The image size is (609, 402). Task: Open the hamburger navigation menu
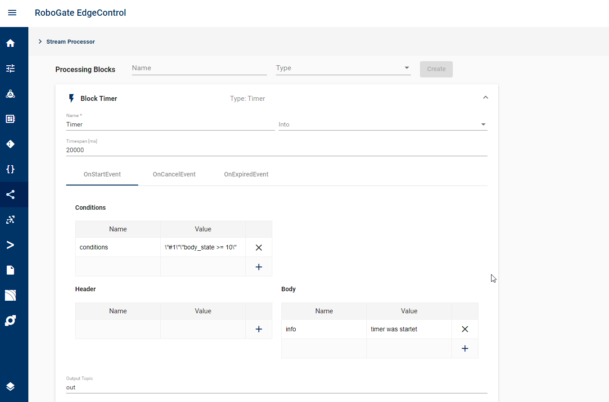click(12, 13)
